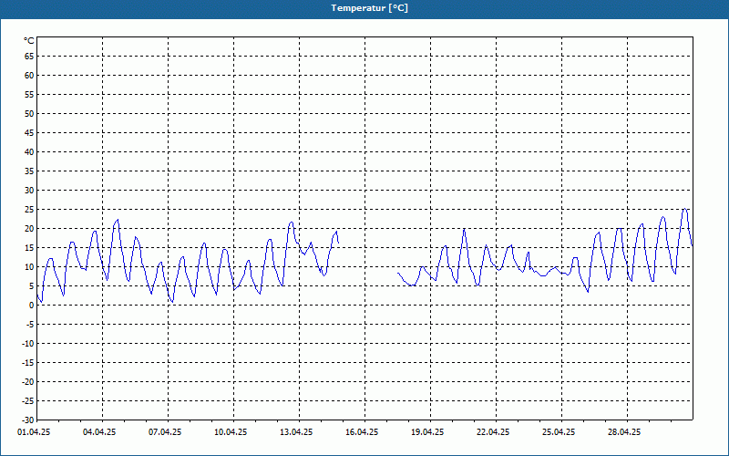This screenshot has height=456, width=729.
Task: Click the 13.04.25 date label
Action: click(296, 432)
